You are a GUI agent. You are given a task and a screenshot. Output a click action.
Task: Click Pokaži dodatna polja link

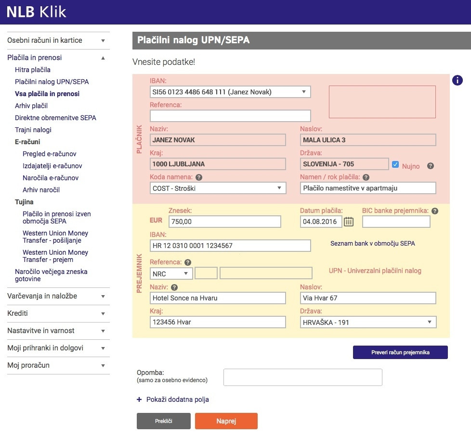coord(177,399)
